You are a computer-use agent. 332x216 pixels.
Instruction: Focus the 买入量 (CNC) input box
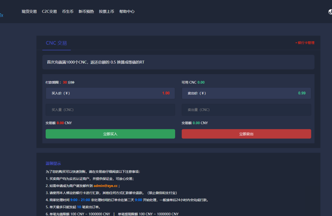[x=110, y=110]
